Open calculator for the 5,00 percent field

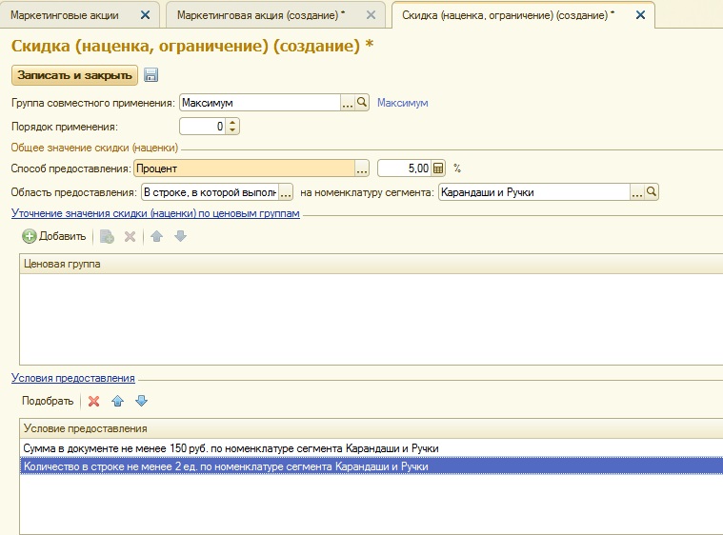coord(438,168)
